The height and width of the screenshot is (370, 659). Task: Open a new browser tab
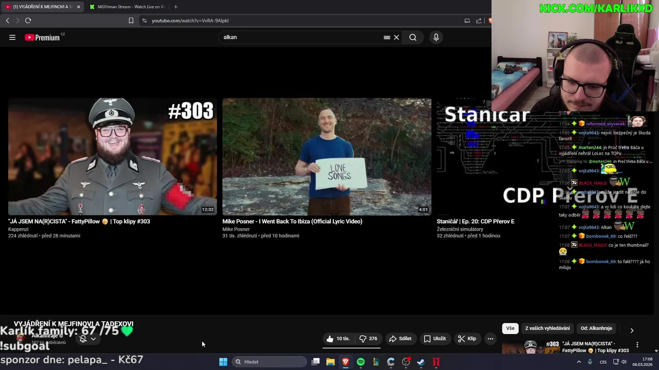(x=176, y=7)
